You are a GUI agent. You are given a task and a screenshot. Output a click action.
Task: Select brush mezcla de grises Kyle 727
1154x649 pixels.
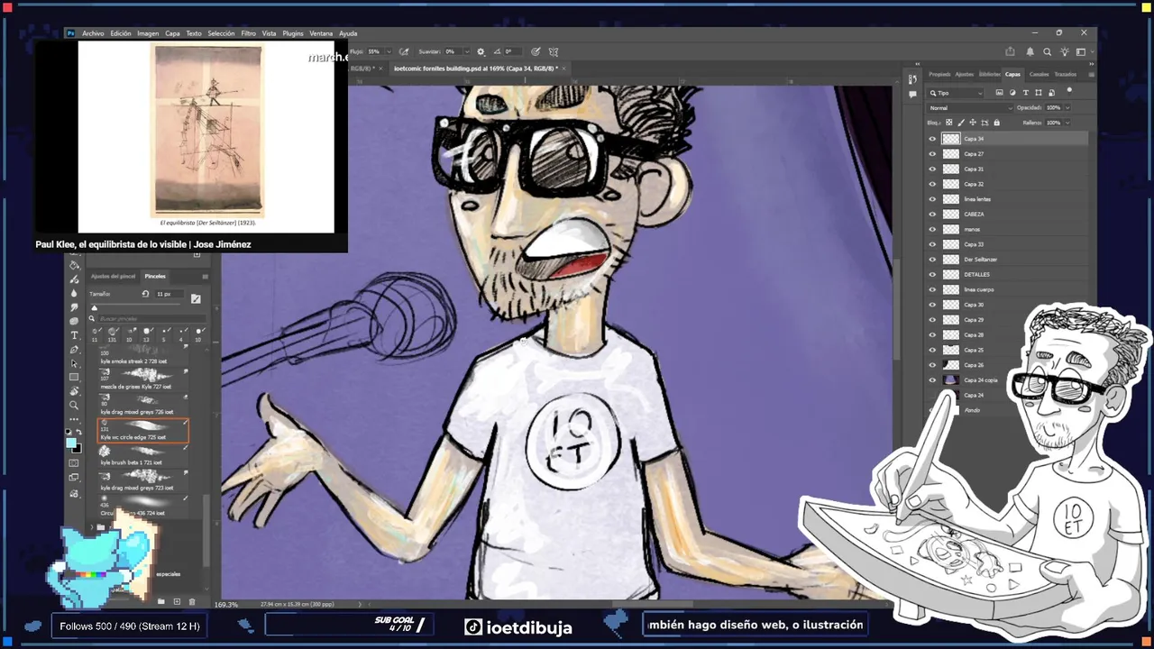(143, 380)
